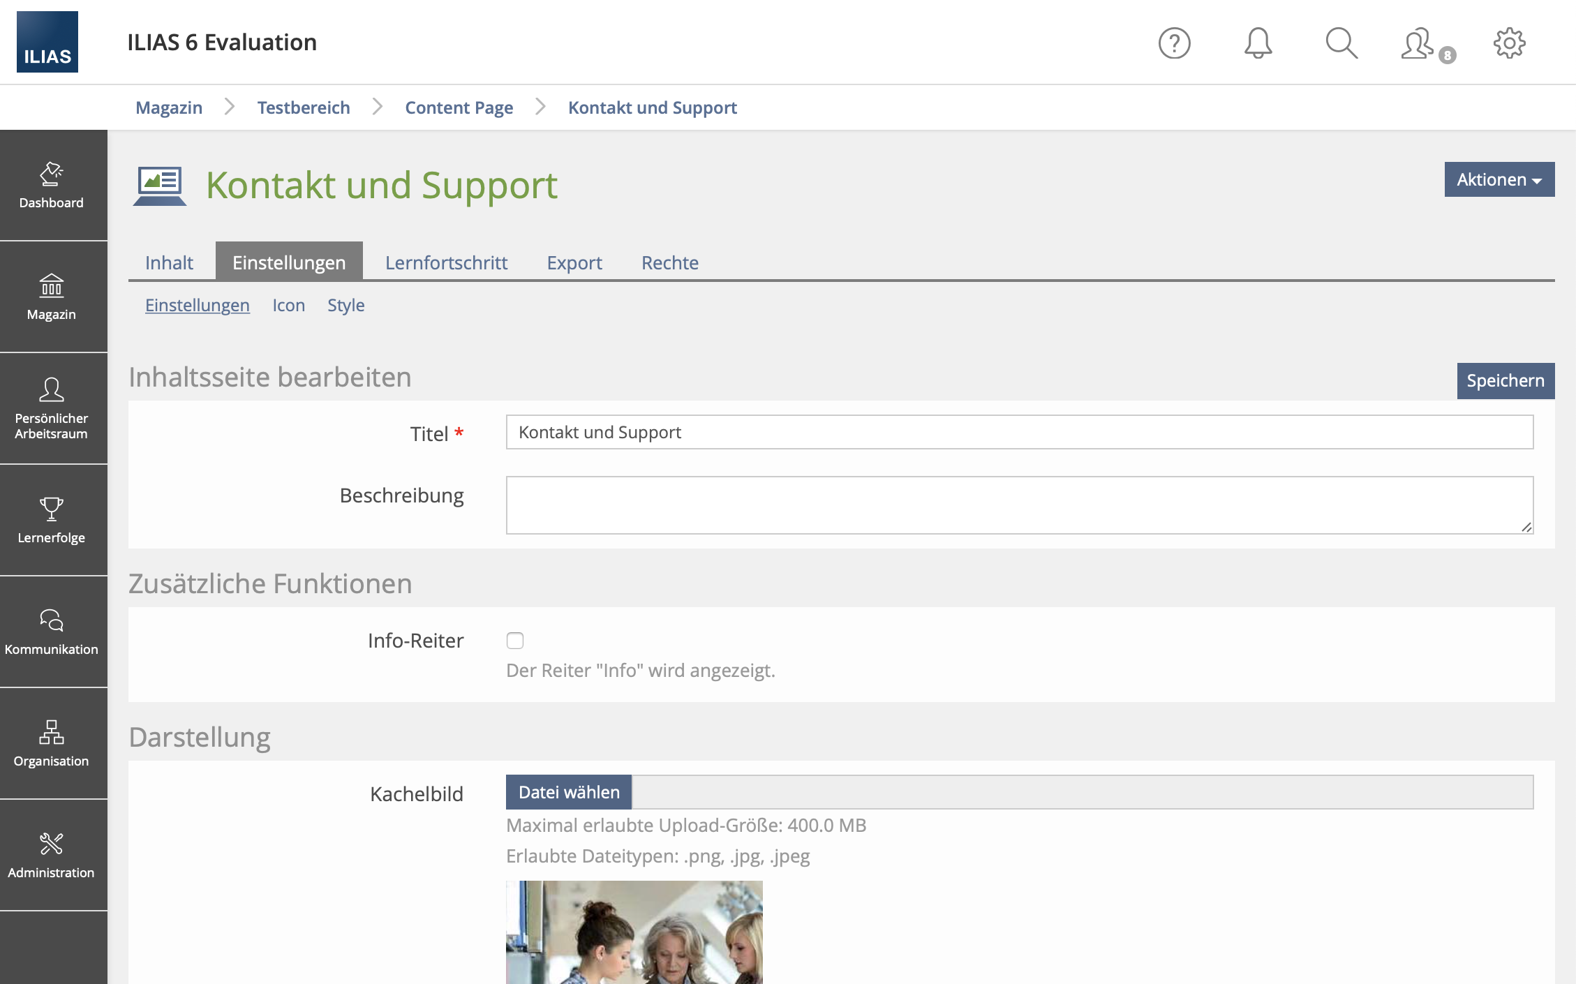Viewport: 1576px width, 984px height.
Task: Open Kommunikation in the sidebar
Action: click(52, 632)
